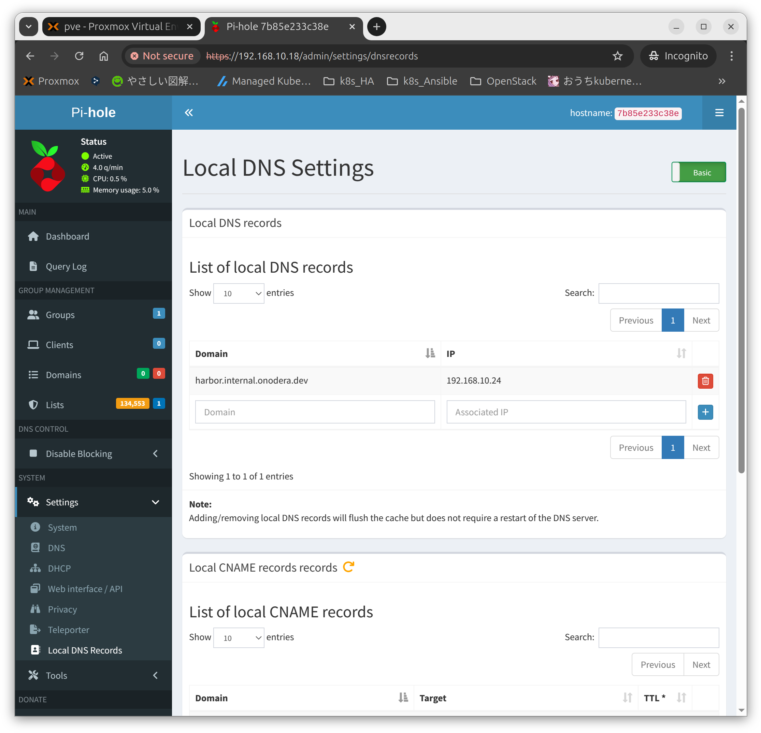This screenshot has width=761, height=733.
Task: Click inside the Associated IP input field
Action: [x=566, y=412]
